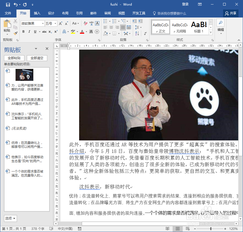
Task: Toggle justify alignment
Action: (x=123, y=27)
